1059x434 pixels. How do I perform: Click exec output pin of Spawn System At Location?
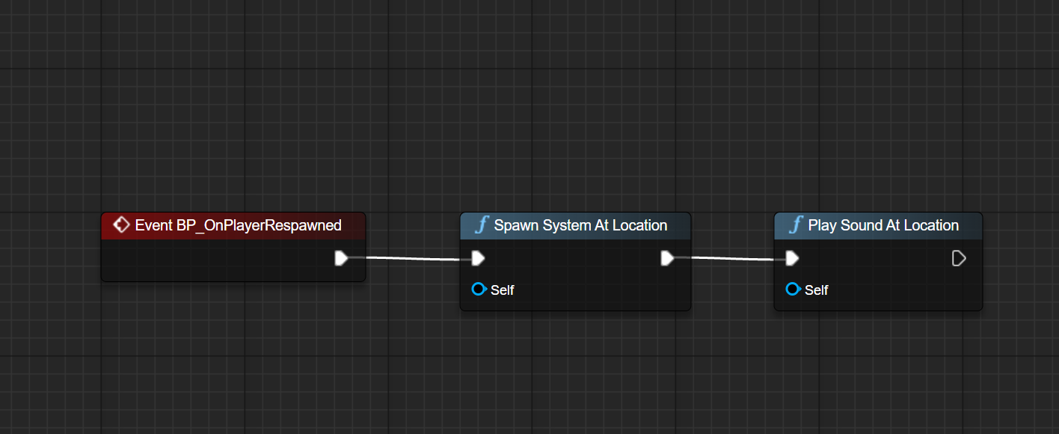[x=667, y=258]
